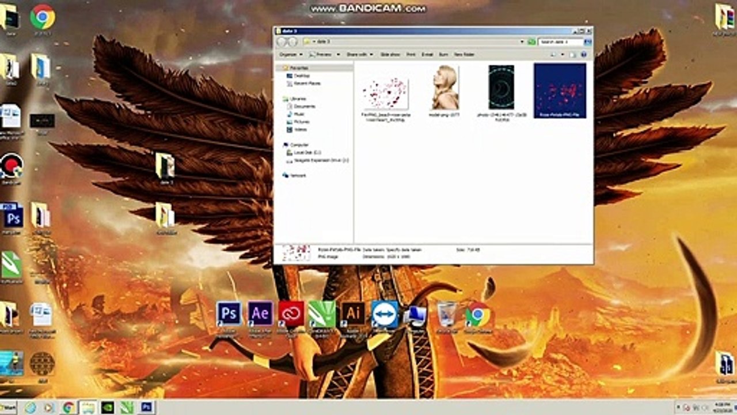The width and height of the screenshot is (737, 415).
Task: Launch TeamViewer desktop shortcut
Action: click(x=385, y=315)
